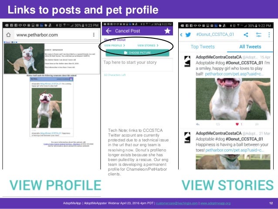
Task: Open the www.adoptmeapp.org footer link
Action: [x=215, y=203]
